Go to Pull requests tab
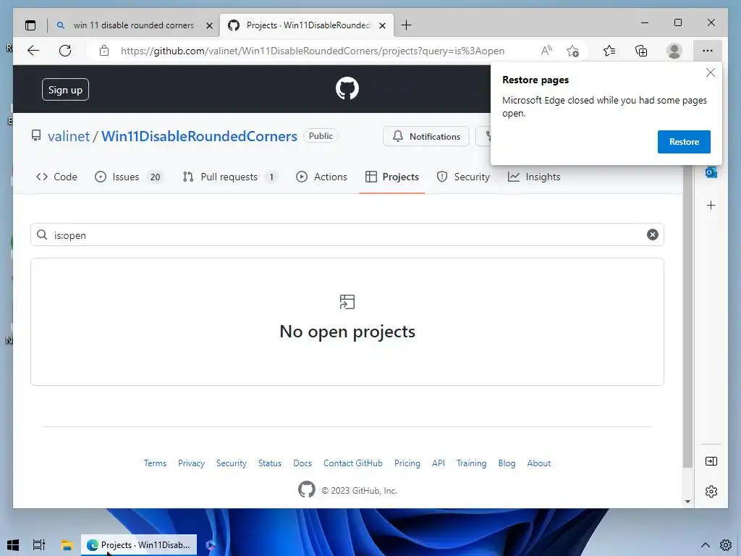The width and height of the screenshot is (741, 556). (229, 177)
